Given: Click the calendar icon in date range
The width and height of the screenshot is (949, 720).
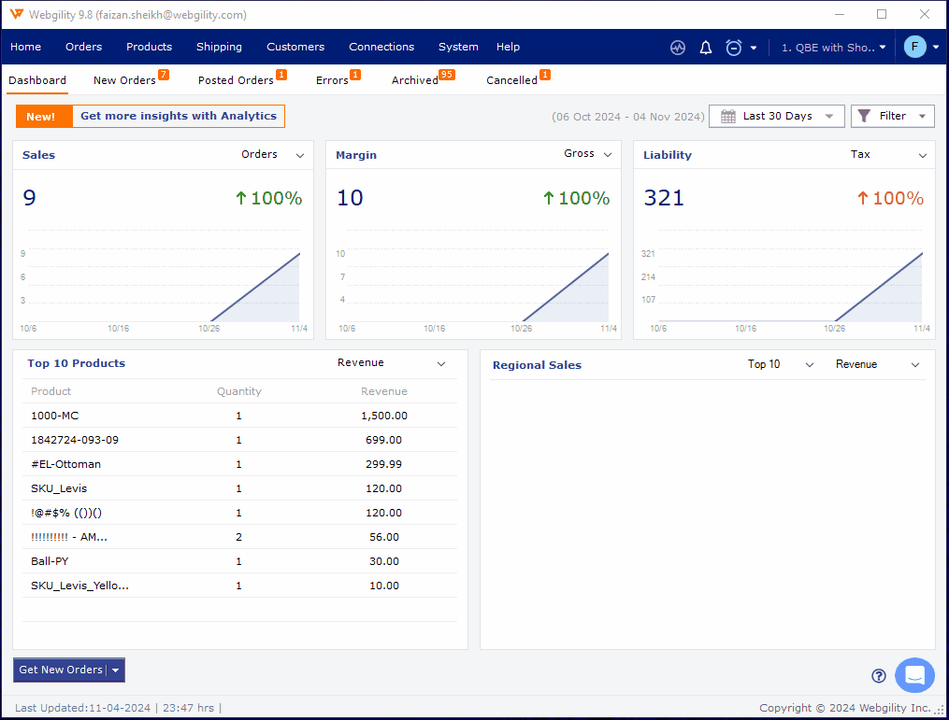Looking at the screenshot, I should (x=728, y=116).
